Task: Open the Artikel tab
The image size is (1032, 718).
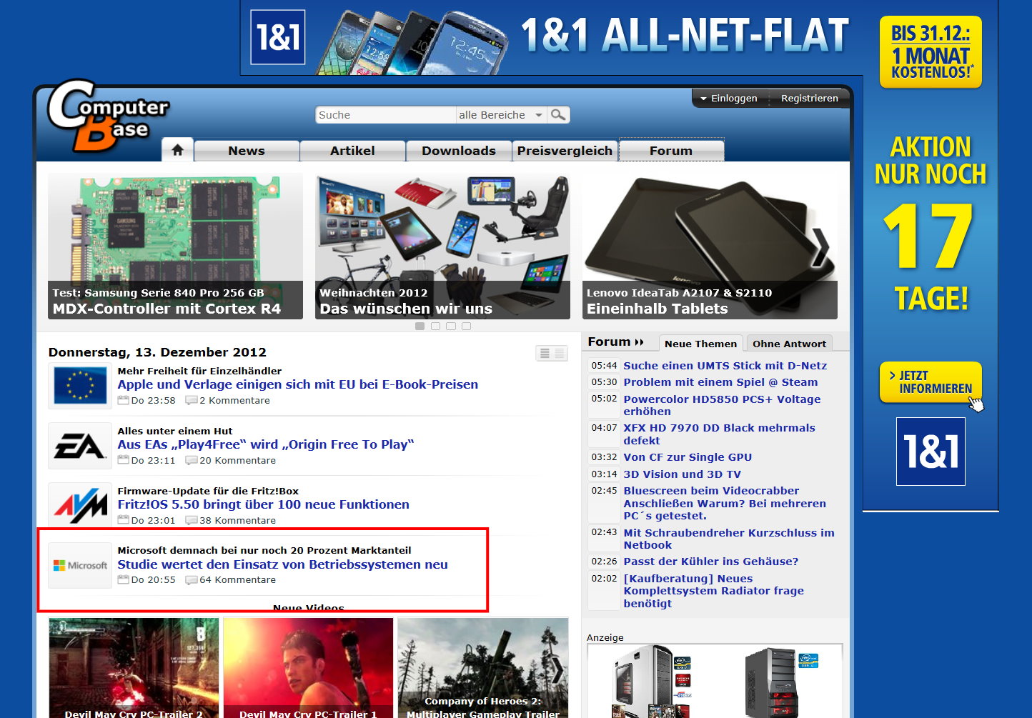Action: click(352, 151)
